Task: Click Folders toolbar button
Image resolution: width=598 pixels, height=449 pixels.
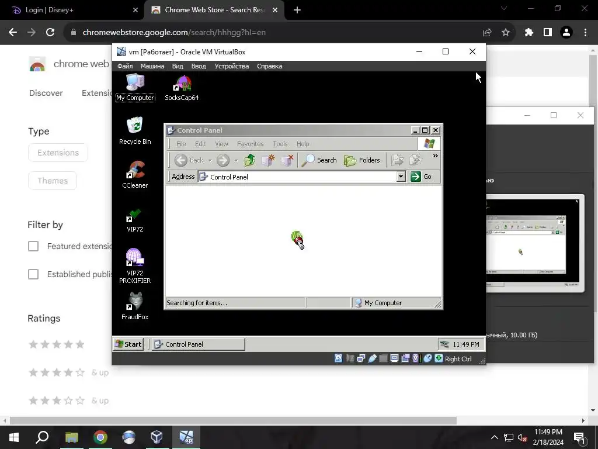Action: 362,160
